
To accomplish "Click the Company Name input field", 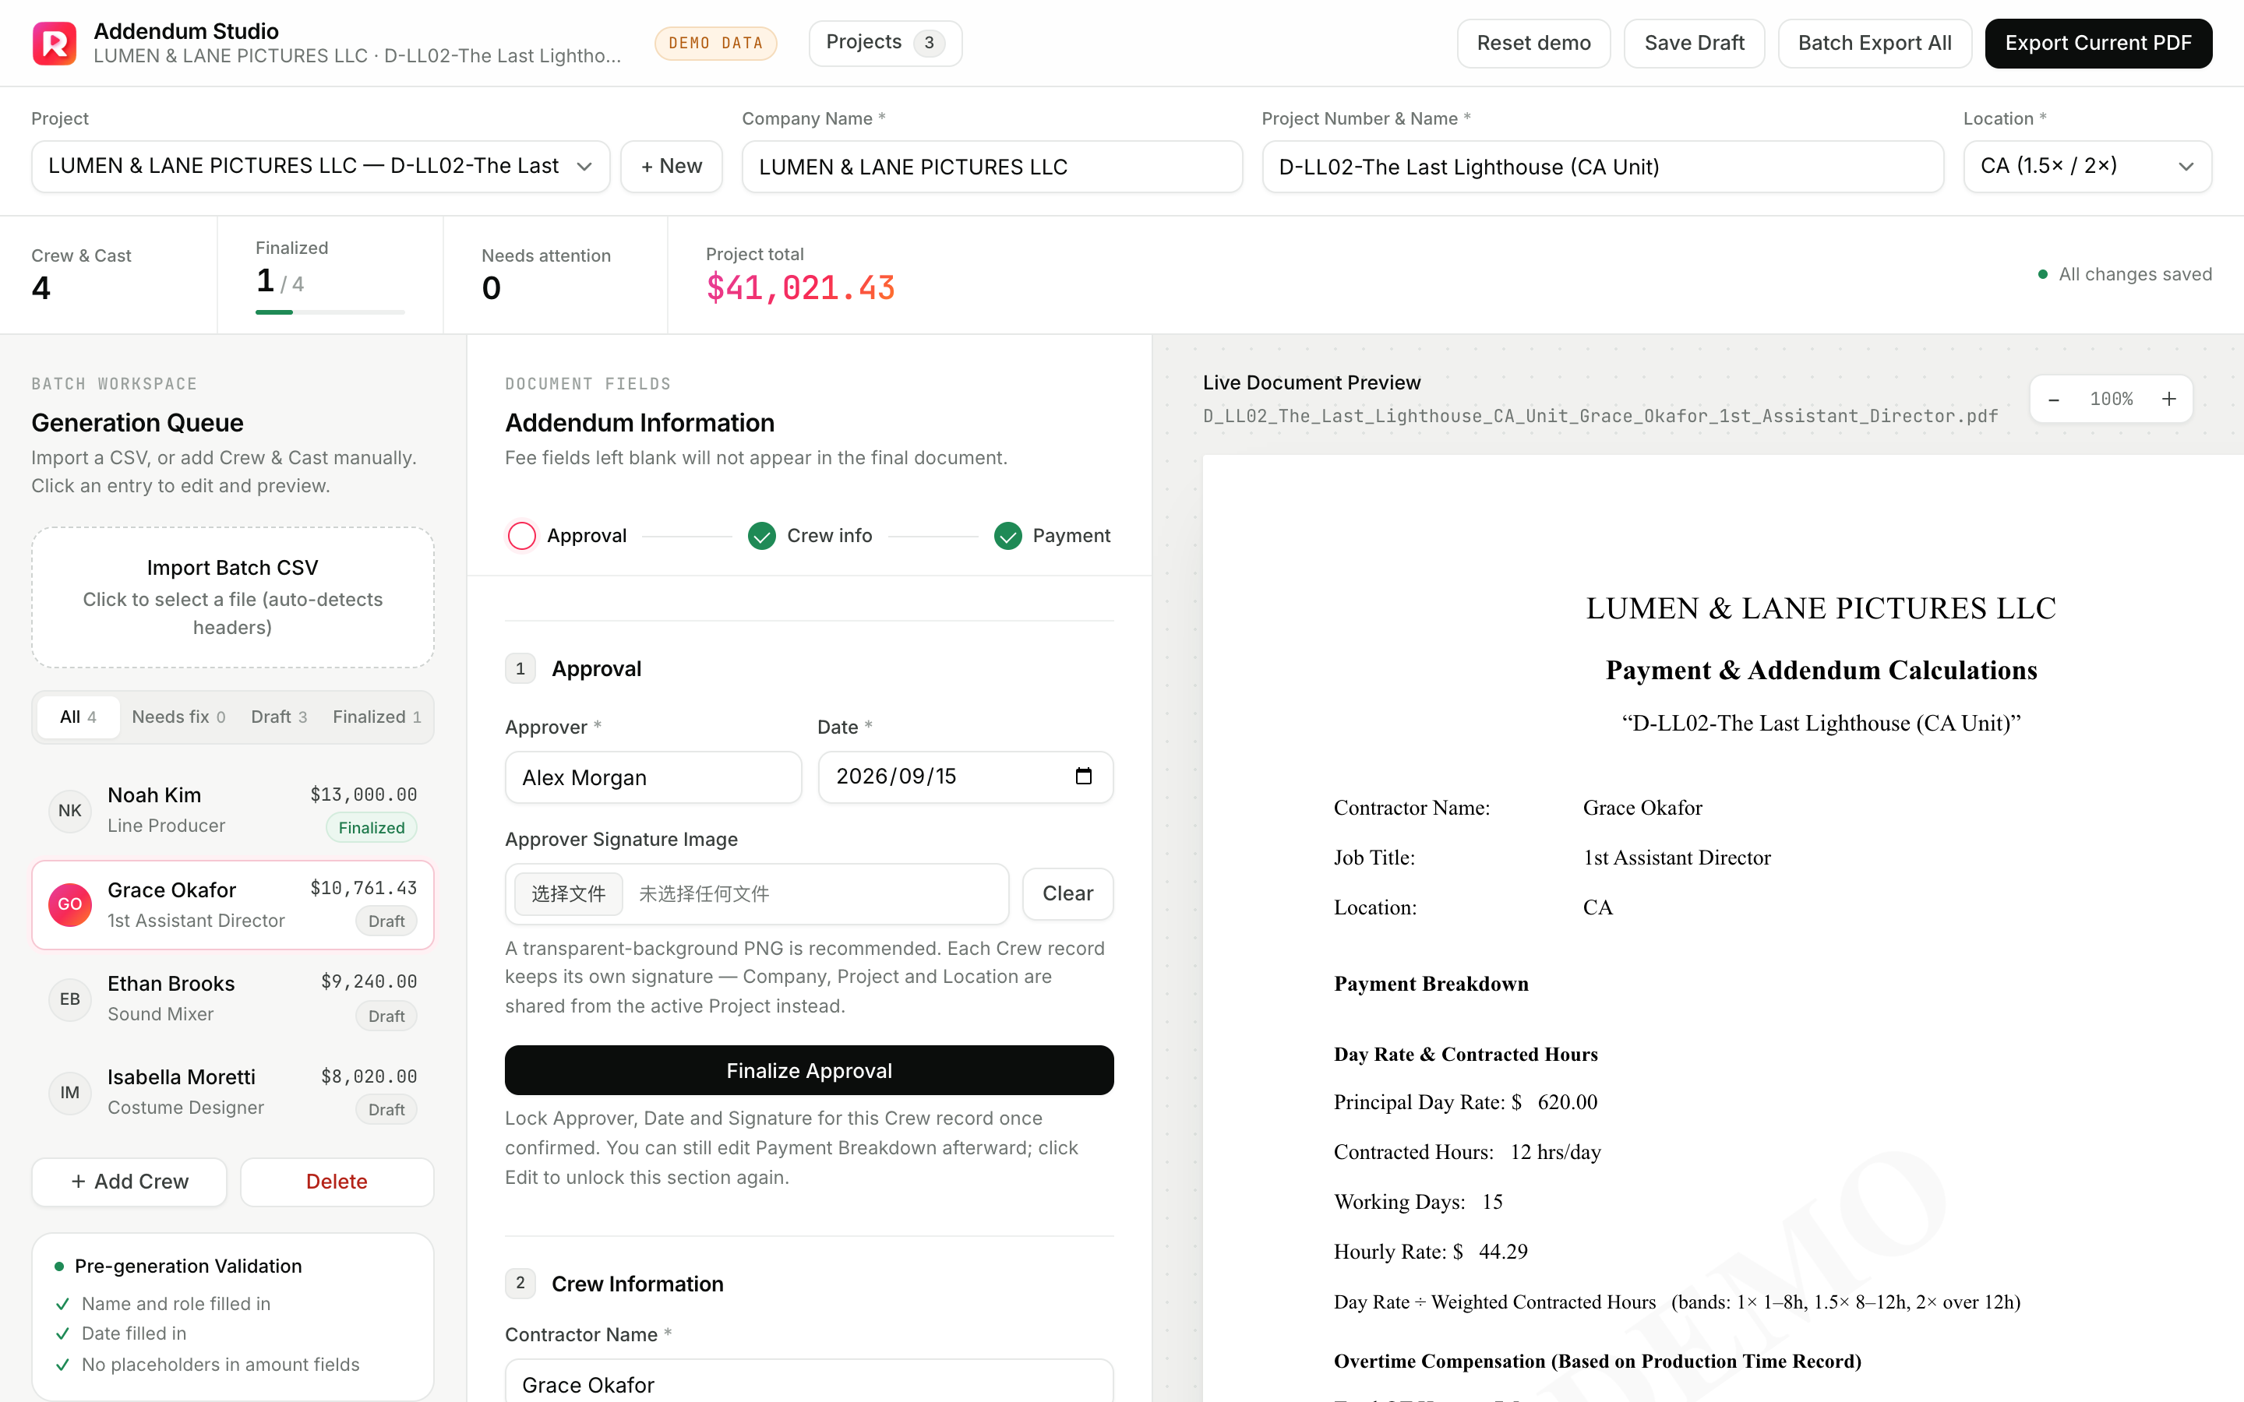I will pos(992,166).
